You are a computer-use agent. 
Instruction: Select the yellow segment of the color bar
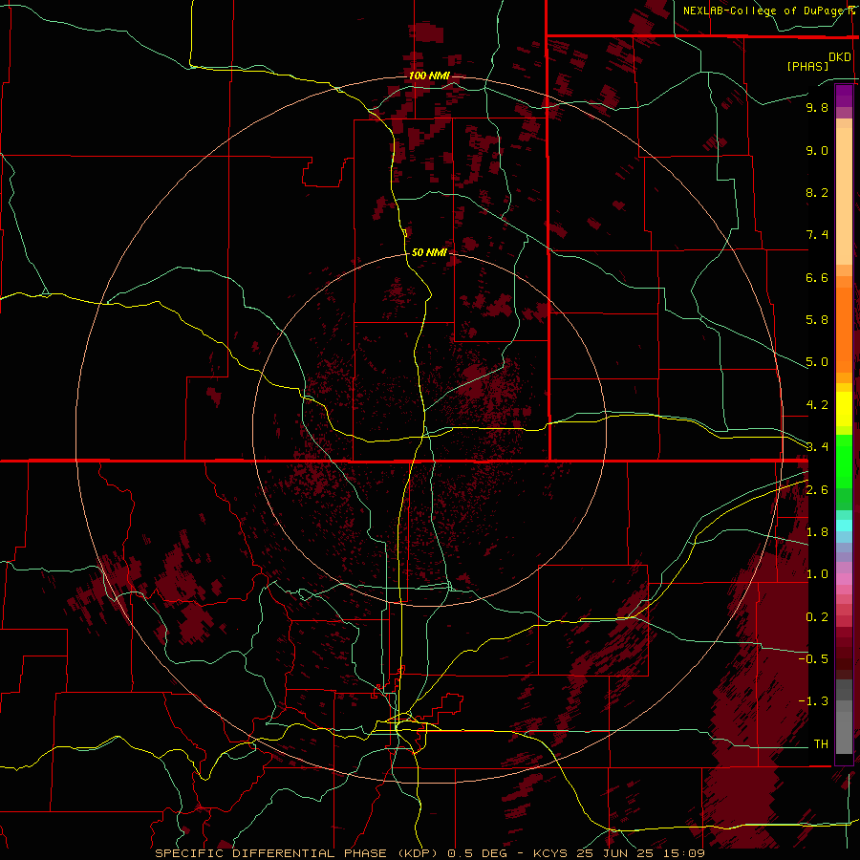click(844, 409)
